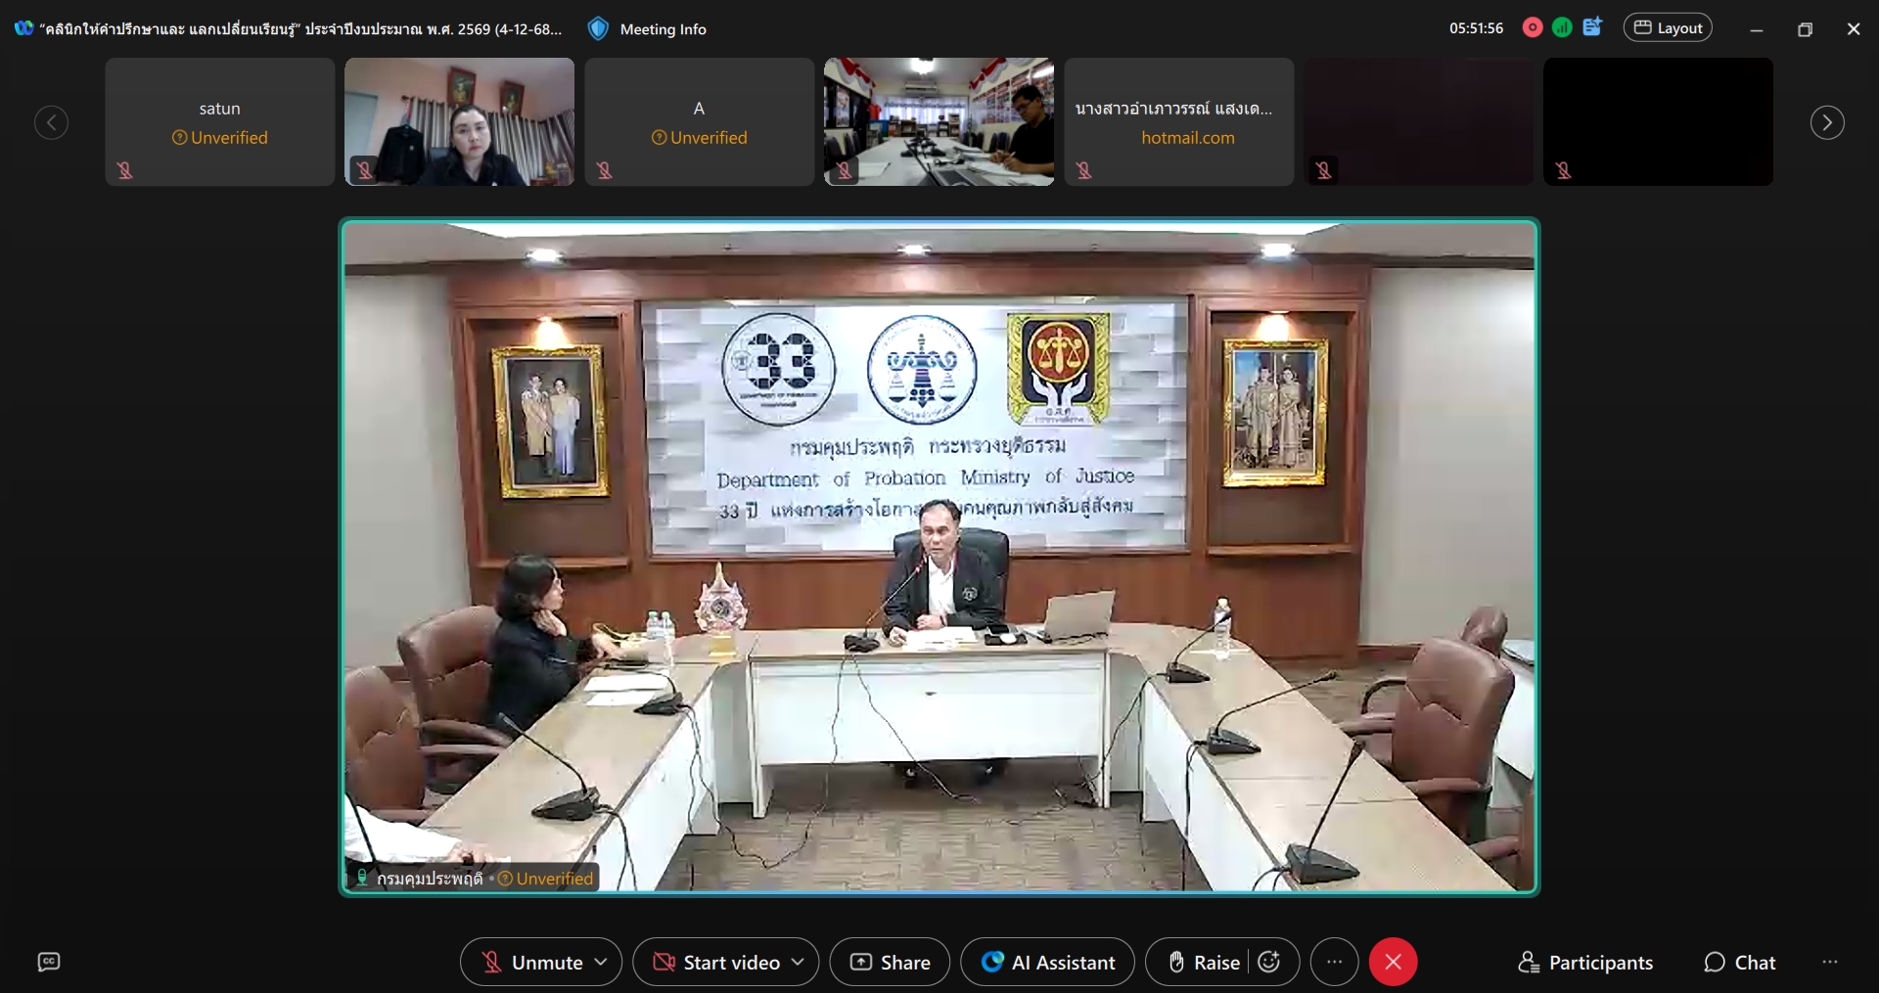Open closed captions icon at bottom left
The image size is (1879, 993).
[49, 963]
